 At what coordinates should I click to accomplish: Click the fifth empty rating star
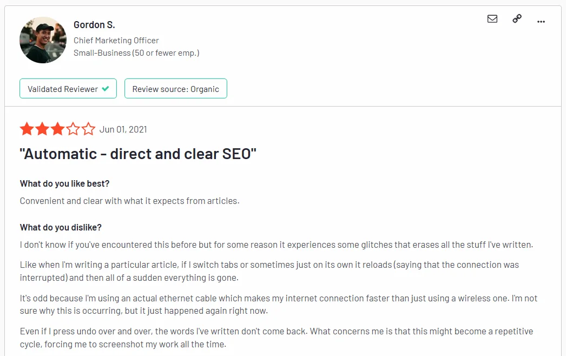pos(88,129)
